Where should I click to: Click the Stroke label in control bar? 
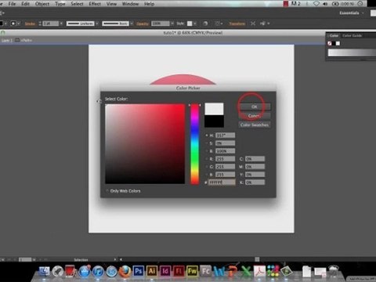click(x=30, y=23)
